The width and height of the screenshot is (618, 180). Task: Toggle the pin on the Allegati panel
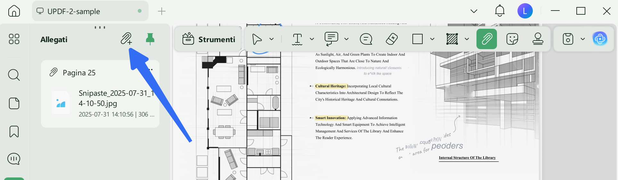click(150, 39)
